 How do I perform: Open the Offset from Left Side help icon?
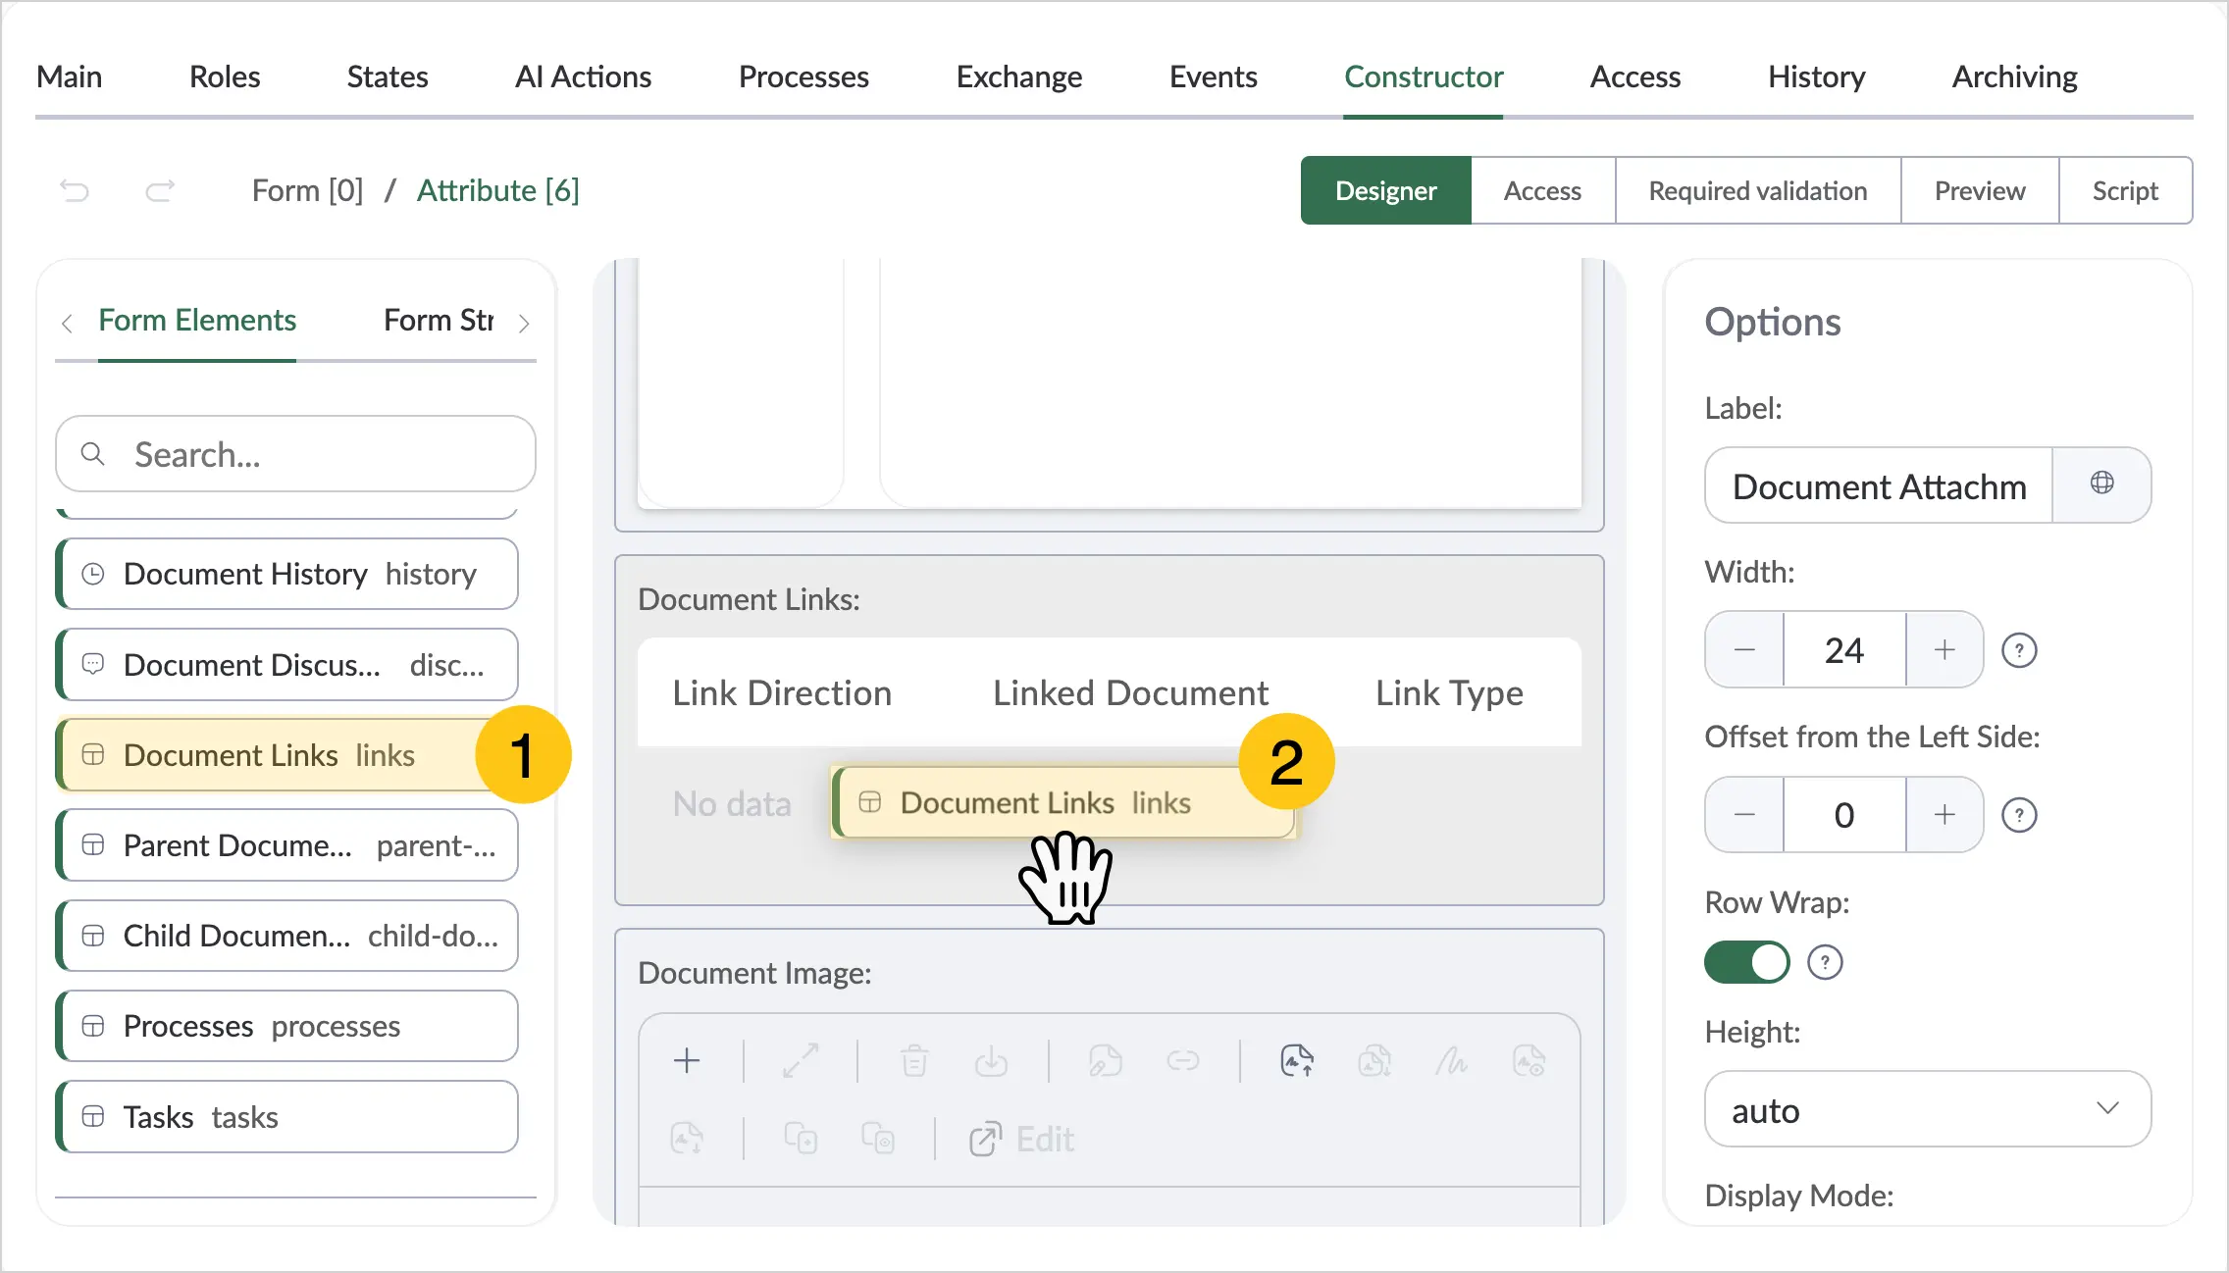point(2019,815)
